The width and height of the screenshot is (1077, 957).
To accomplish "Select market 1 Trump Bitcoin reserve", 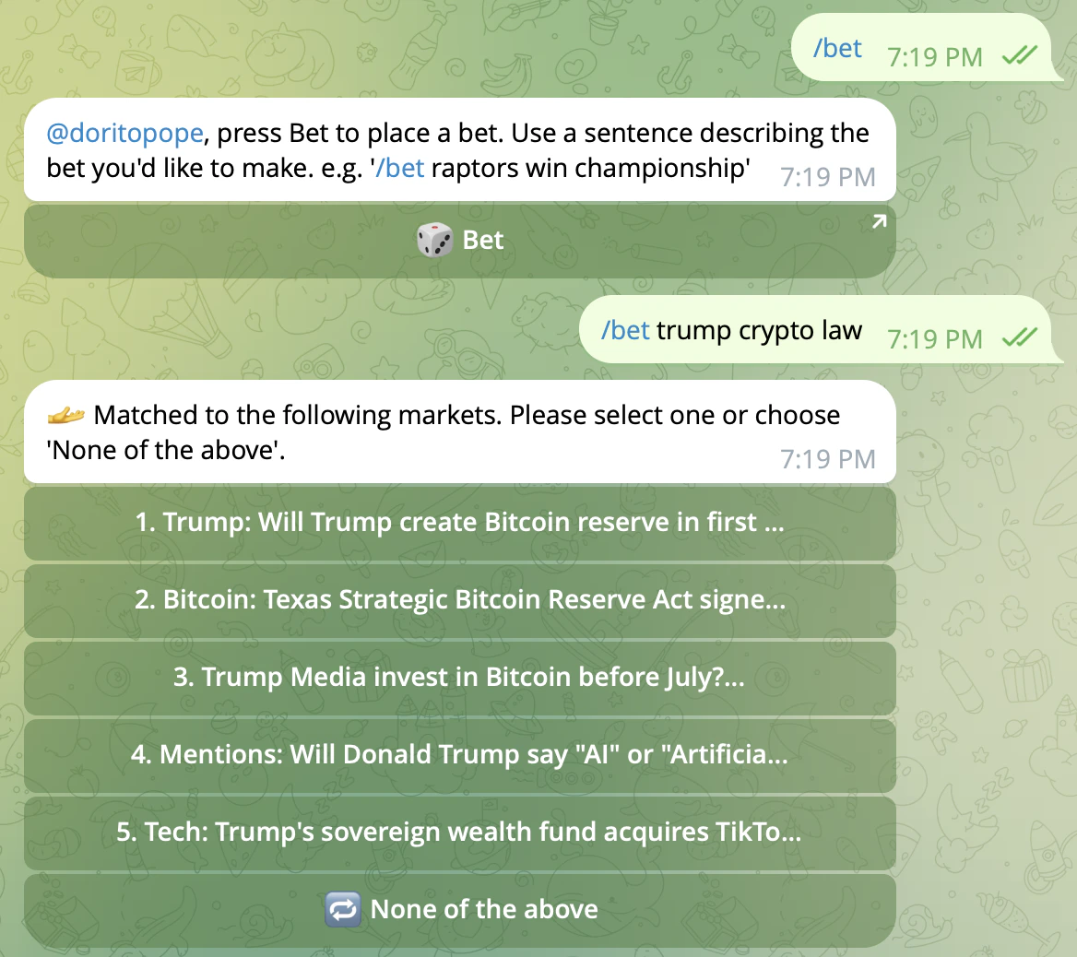I will click(459, 522).
